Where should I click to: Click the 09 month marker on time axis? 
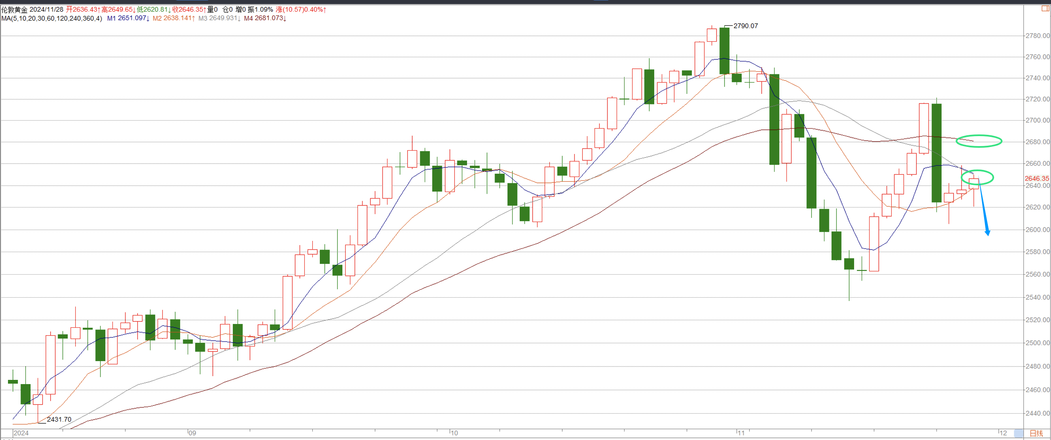(x=192, y=433)
